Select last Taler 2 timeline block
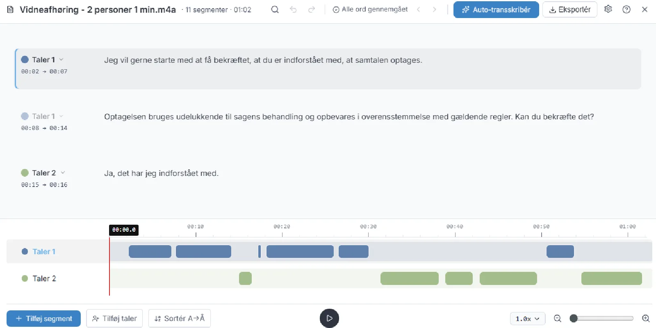The height and width of the screenshot is (328, 656). point(612,278)
